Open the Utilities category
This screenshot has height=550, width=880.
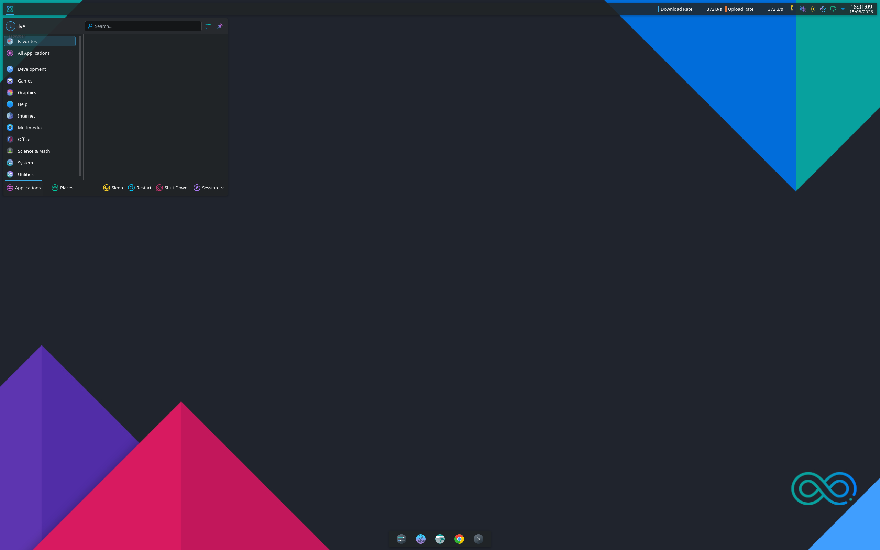click(40, 174)
